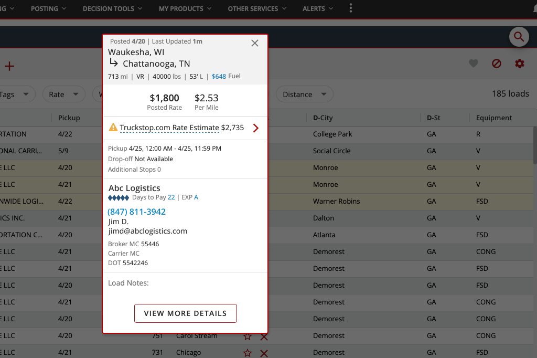The image size is (537, 358).
Task: Open settings with the gear icon
Action: coord(520,64)
